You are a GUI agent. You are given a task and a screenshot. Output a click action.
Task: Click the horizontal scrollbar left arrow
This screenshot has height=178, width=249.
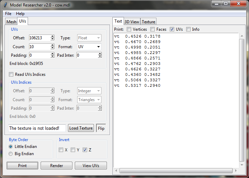(x=116, y=171)
